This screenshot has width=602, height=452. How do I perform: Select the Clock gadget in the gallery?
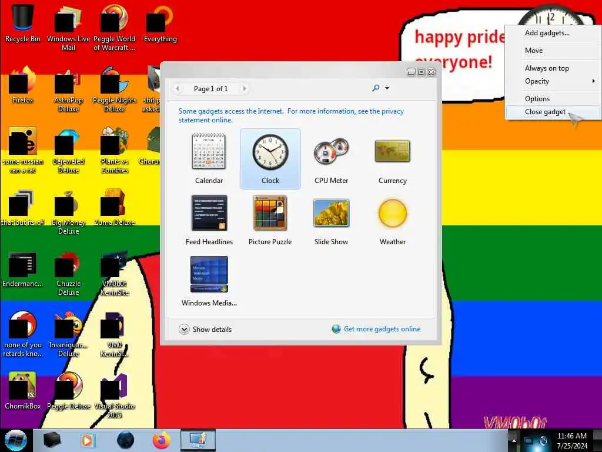pyautogui.click(x=270, y=158)
